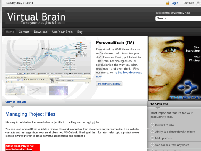Click the Site Search powered by Ajax label
The width and height of the screenshot is (201, 151).
(x=173, y=13)
